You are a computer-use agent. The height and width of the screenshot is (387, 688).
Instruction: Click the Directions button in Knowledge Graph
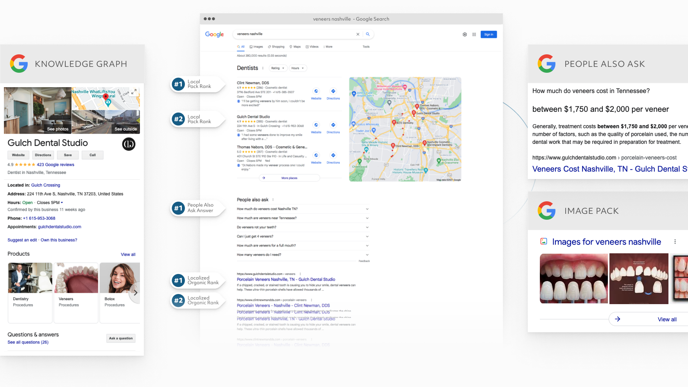pyautogui.click(x=43, y=155)
